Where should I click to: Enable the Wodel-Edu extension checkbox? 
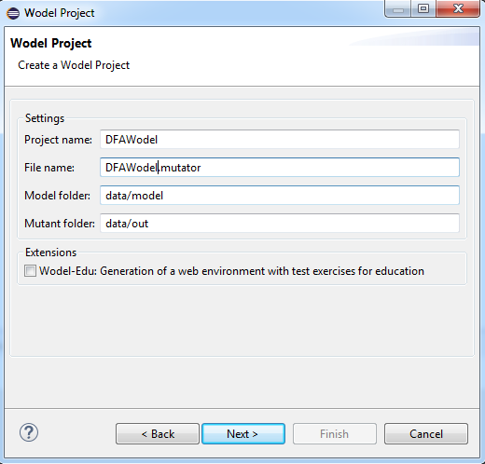pos(30,271)
